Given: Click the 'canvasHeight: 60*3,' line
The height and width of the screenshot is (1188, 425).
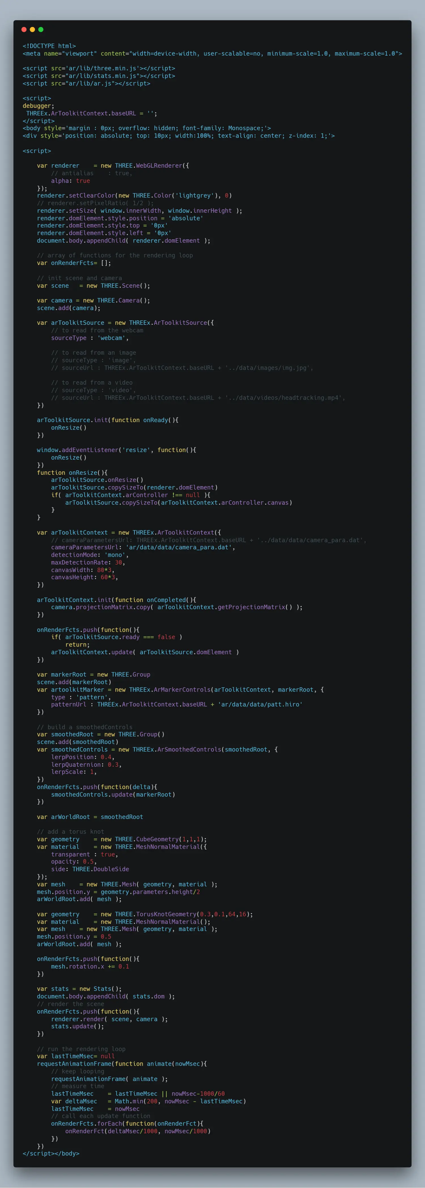Looking at the screenshot, I should point(85,577).
